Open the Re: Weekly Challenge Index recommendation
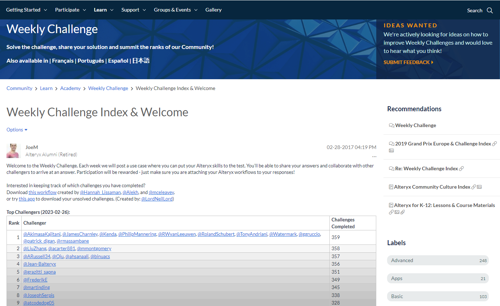The width and height of the screenshot is (500, 306). click(x=426, y=168)
